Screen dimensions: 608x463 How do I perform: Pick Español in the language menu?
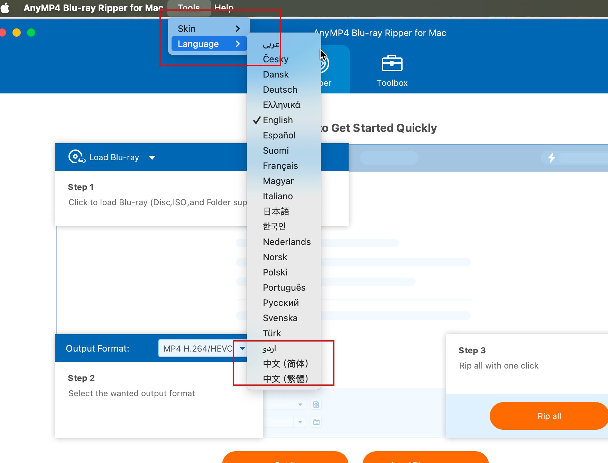[x=279, y=135]
